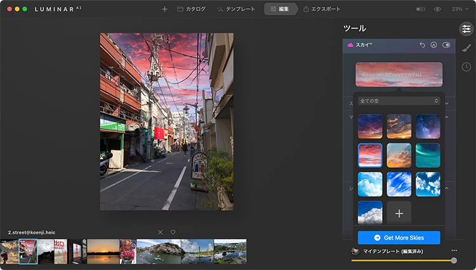Open the edit tools sliders panel icon
This screenshot has width=476, height=270.
point(466,29)
